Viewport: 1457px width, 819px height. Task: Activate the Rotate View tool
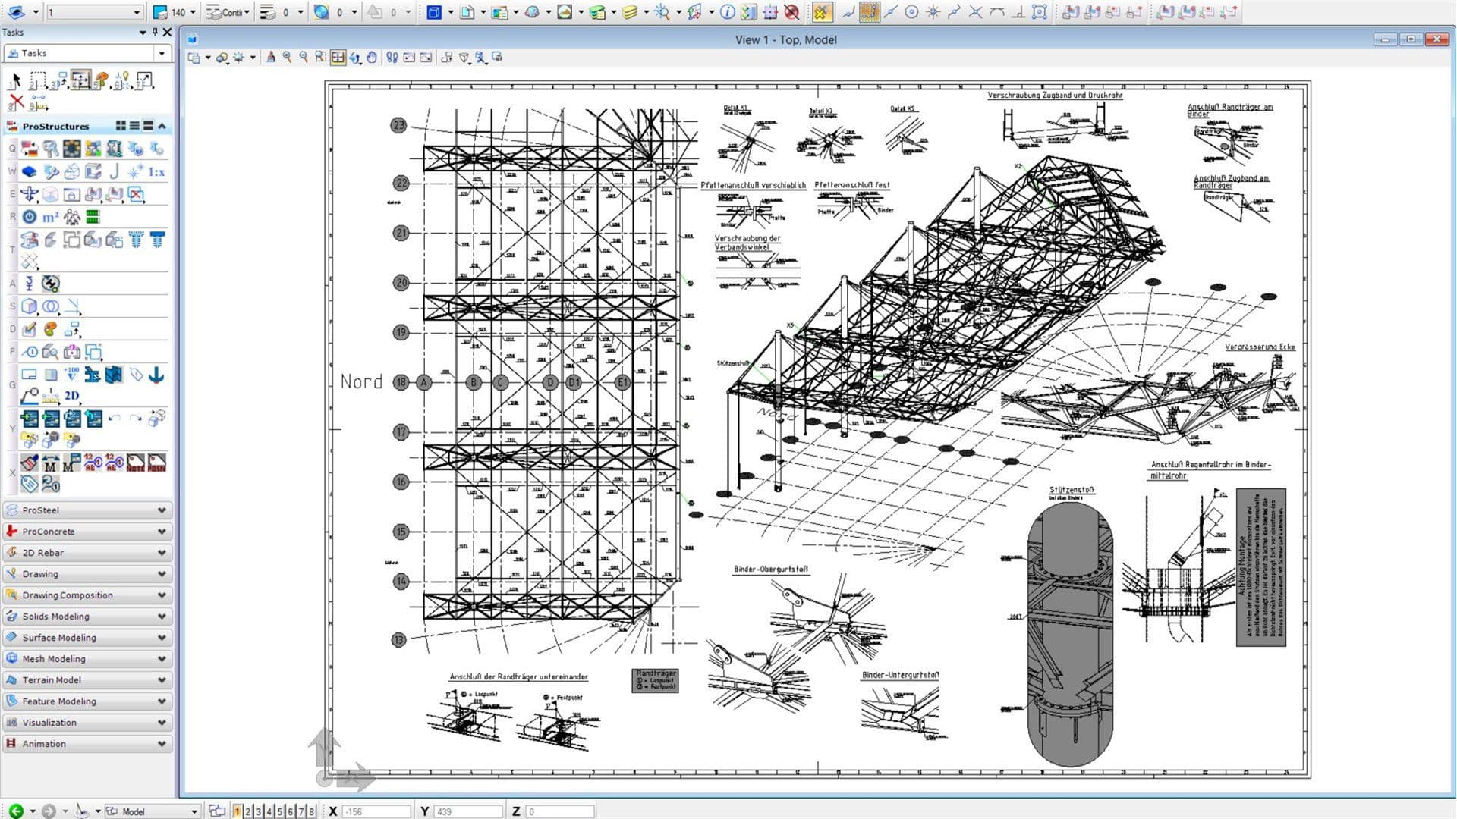point(355,57)
